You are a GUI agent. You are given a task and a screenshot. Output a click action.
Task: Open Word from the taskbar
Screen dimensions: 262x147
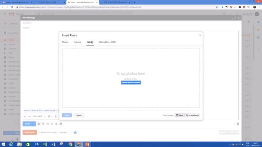point(54,144)
